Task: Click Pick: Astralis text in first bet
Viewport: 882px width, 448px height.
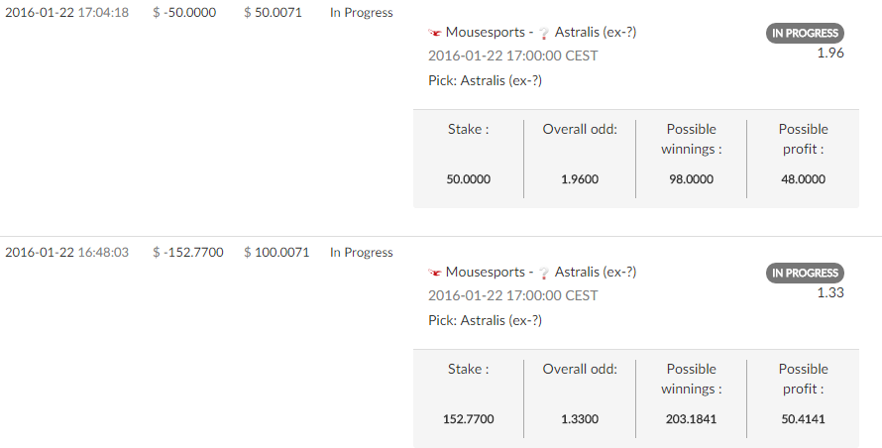Action: [485, 80]
